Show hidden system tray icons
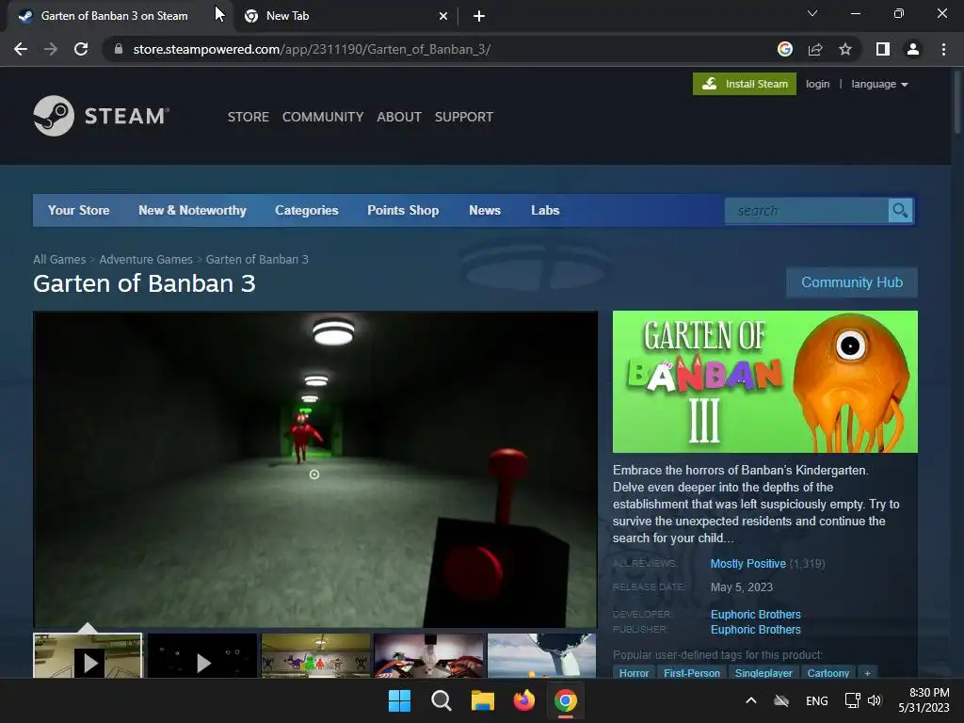The width and height of the screenshot is (964, 723). [750, 700]
